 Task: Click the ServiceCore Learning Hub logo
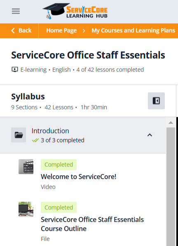tap(75, 11)
